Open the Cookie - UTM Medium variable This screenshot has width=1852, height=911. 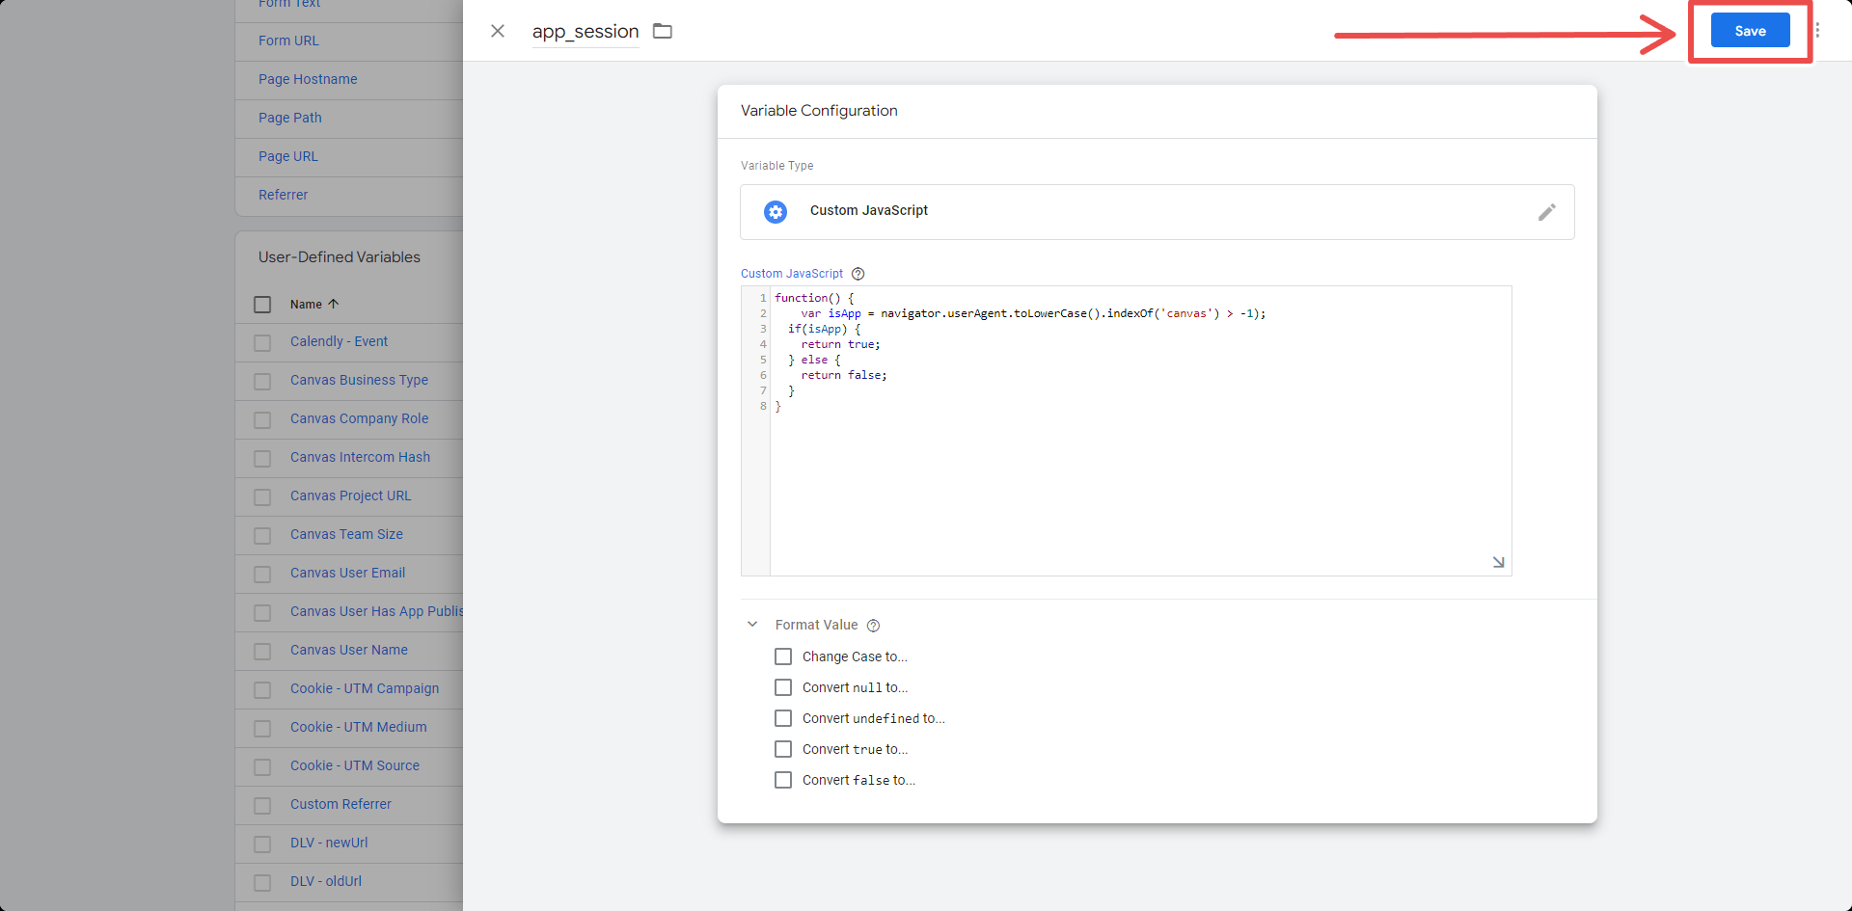pyautogui.click(x=359, y=727)
